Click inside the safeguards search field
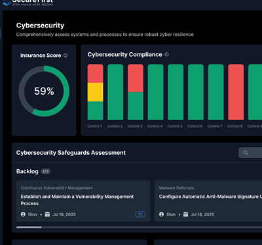This screenshot has width=262, height=245. pyautogui.click(x=250, y=153)
